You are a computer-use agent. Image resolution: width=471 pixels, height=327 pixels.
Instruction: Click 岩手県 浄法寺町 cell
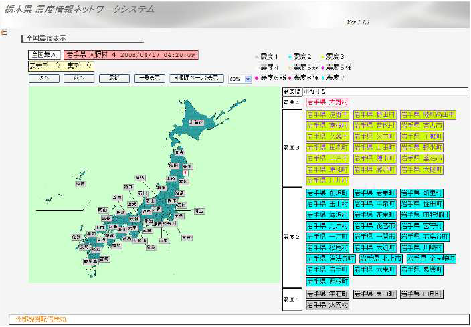331,259
